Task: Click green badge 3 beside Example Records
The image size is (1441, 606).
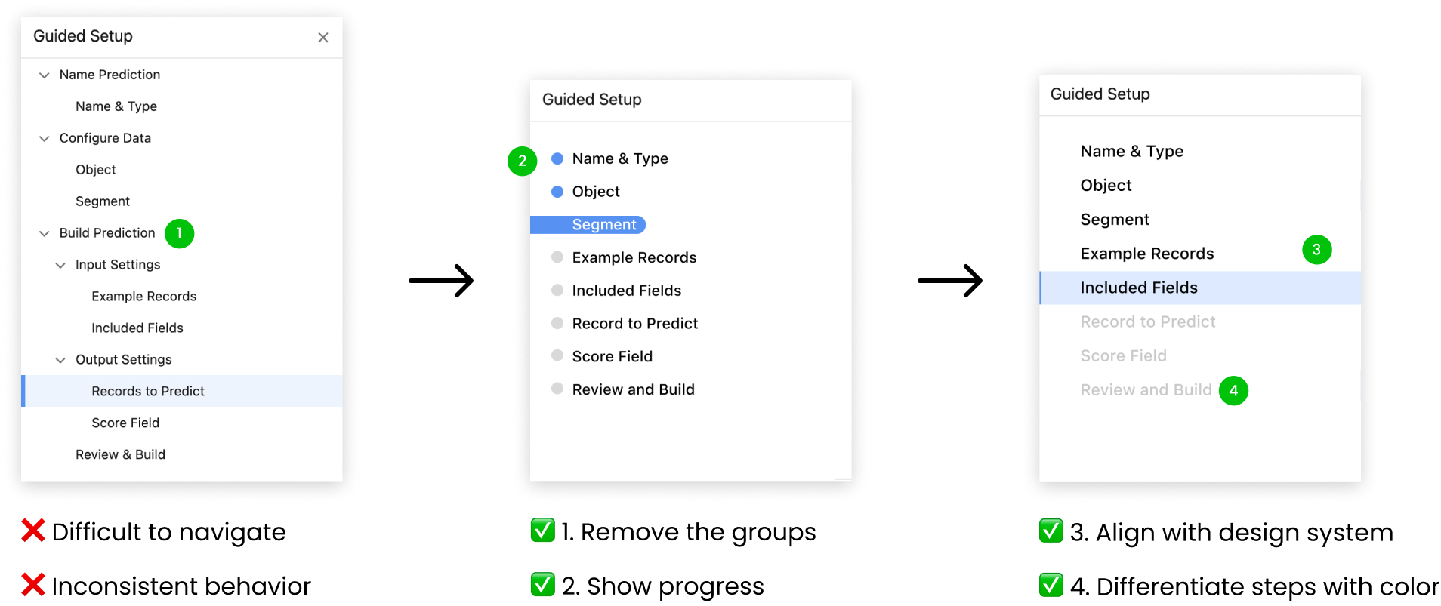Action: point(1317,250)
